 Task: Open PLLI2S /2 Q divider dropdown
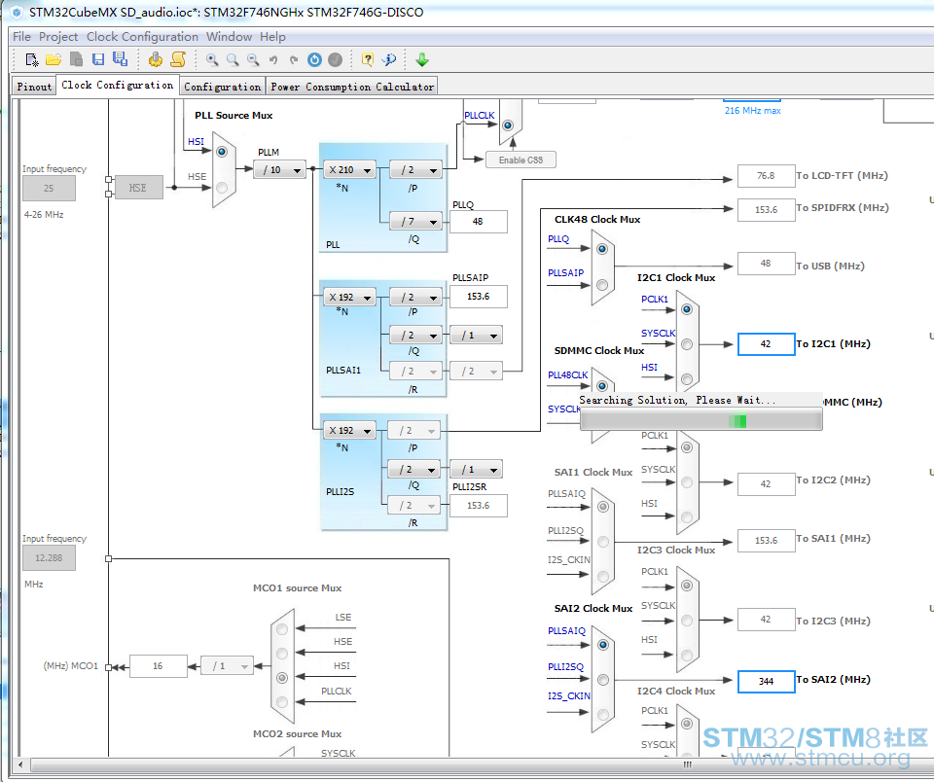(x=414, y=469)
